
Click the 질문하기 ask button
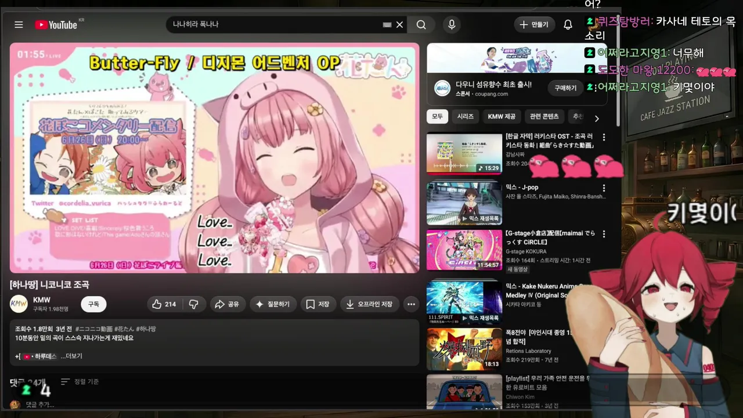tap(273, 304)
